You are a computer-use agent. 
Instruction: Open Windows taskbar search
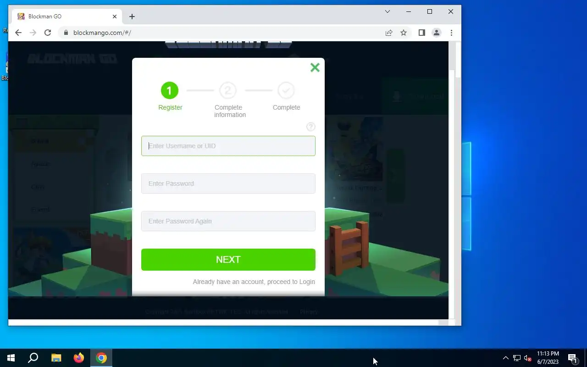(x=33, y=358)
